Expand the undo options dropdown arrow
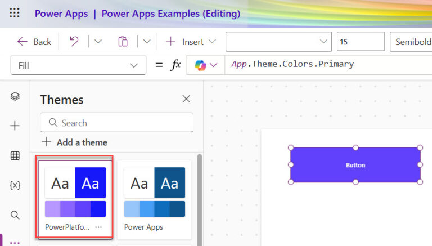Viewport: 432px width, 246px height. (x=98, y=42)
